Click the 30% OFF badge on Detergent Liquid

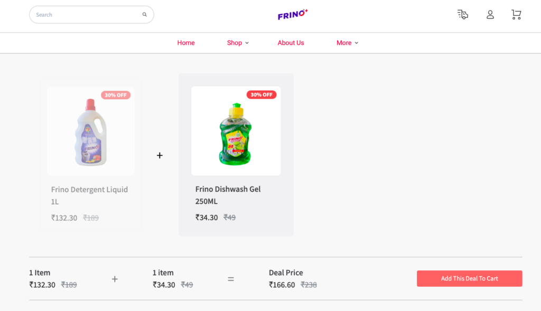116,96
